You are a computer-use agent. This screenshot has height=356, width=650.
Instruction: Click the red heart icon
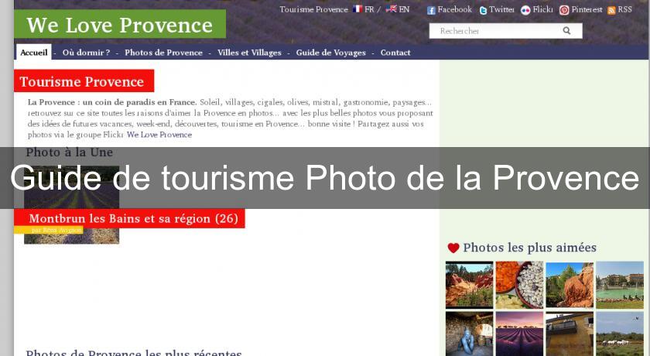click(453, 248)
